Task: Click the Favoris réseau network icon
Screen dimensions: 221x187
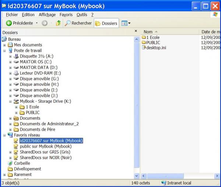Action: tap(10, 135)
